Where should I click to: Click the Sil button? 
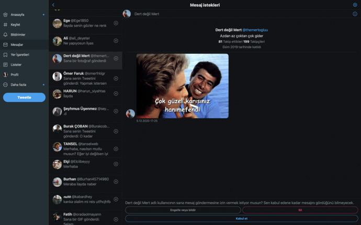coord(300,210)
